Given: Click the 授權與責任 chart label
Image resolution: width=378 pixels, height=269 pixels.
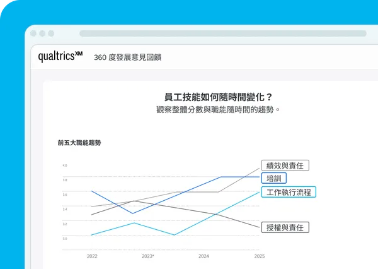Looking at the screenshot, I should pos(285,227).
